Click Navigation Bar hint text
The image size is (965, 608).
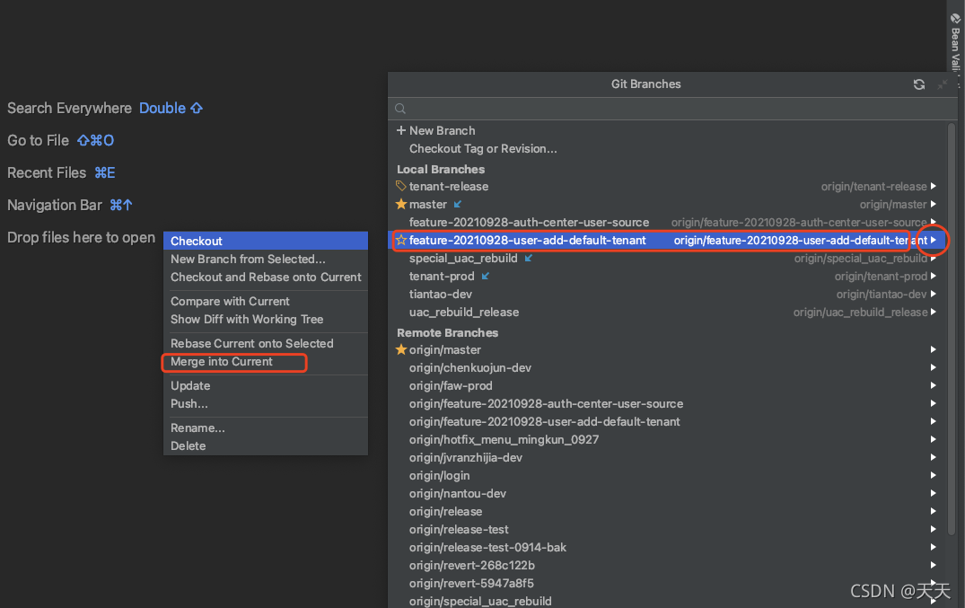click(x=55, y=205)
